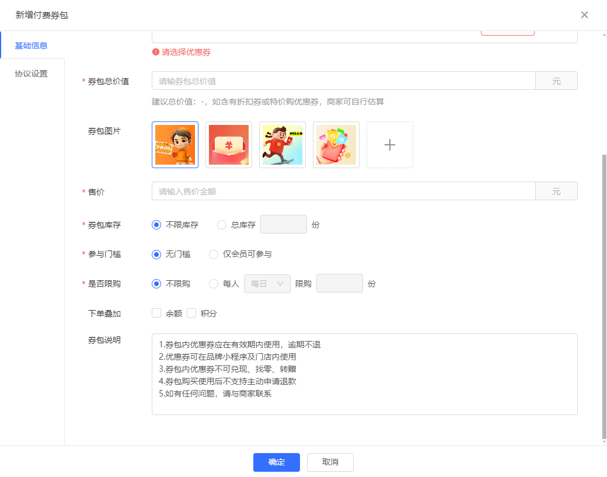Open the 每日 period dropdown

[x=267, y=284]
